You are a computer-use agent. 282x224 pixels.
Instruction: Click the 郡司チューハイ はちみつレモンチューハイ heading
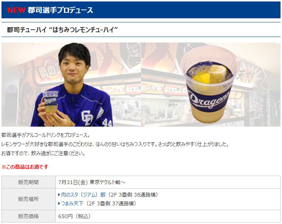click(x=62, y=30)
